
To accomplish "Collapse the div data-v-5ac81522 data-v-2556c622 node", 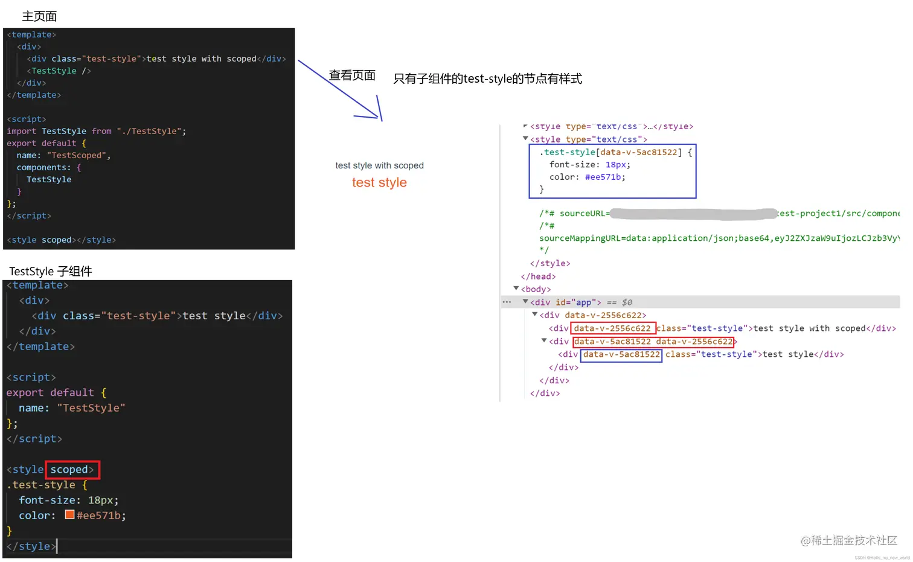I will (543, 341).
